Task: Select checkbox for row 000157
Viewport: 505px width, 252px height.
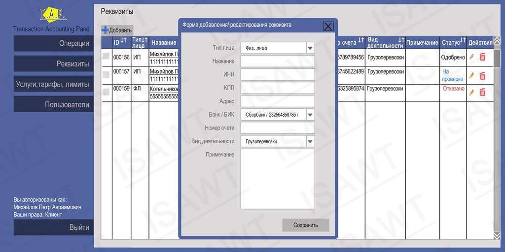Action: [x=106, y=75]
